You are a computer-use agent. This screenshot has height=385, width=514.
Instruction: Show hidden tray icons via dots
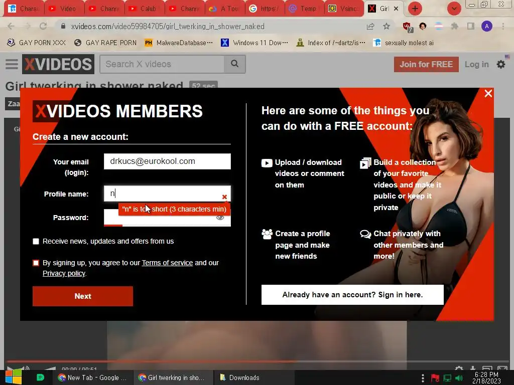[423, 378]
